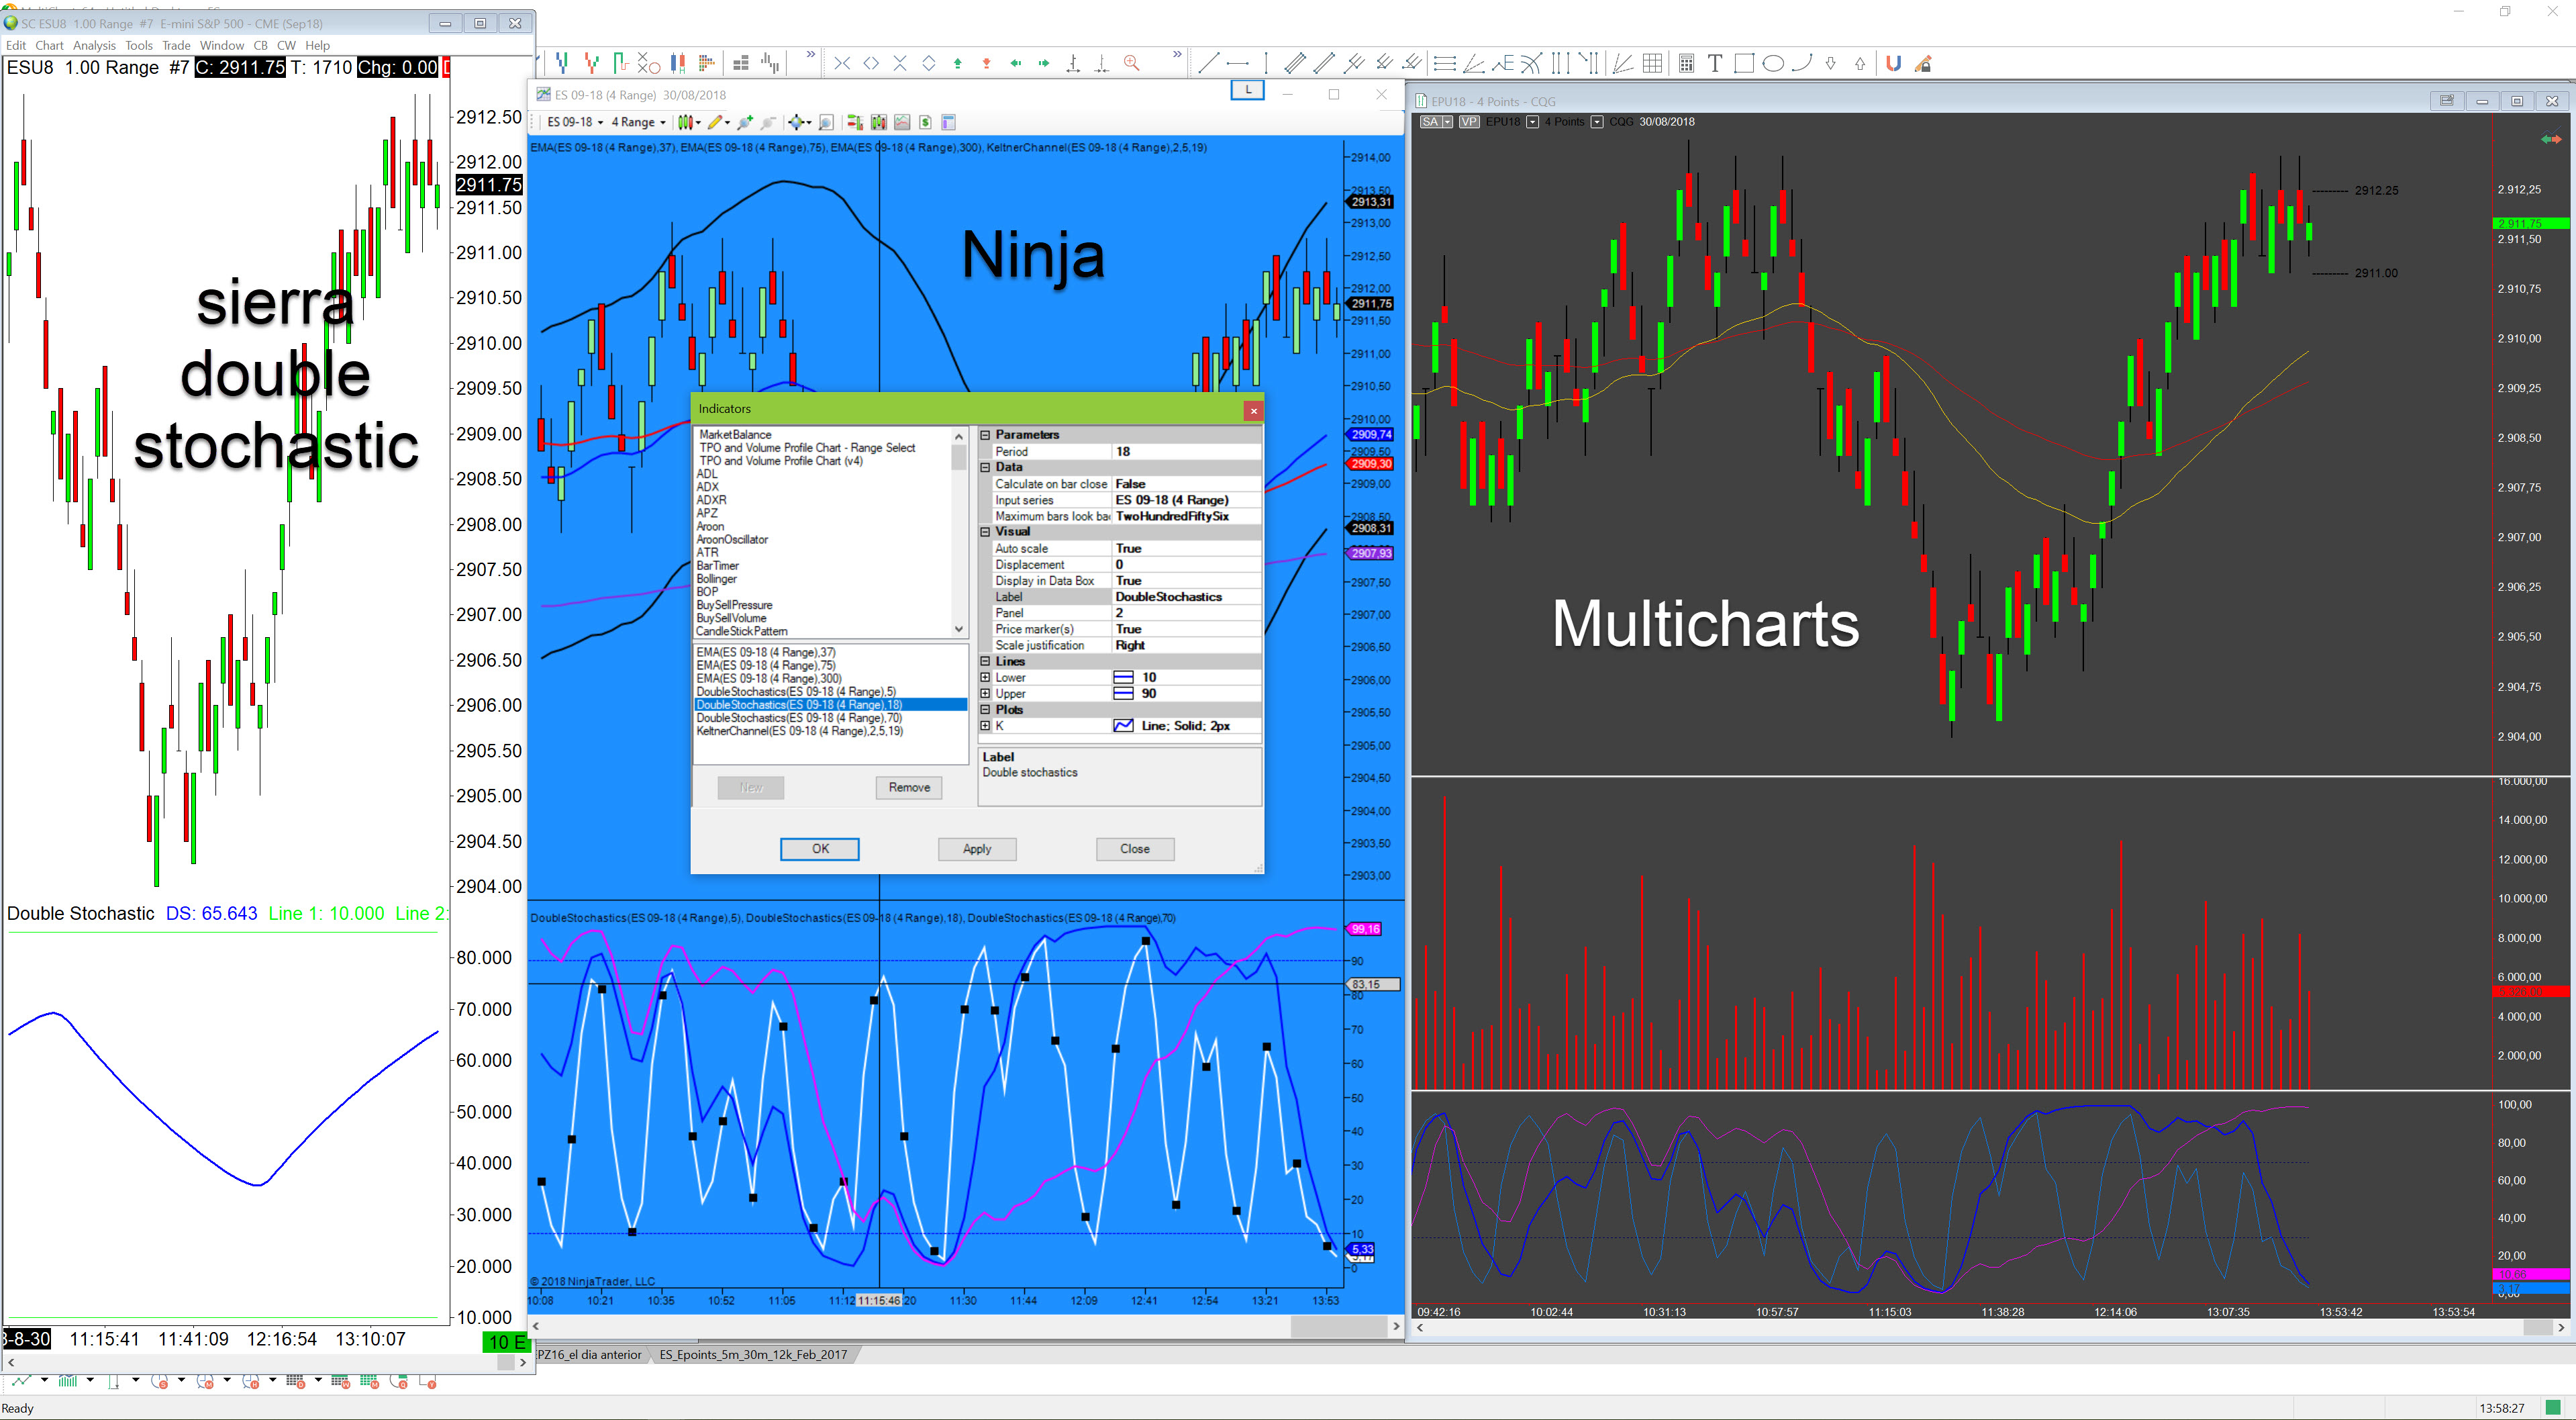
Task: Click the Remove indicator button
Action: [908, 788]
